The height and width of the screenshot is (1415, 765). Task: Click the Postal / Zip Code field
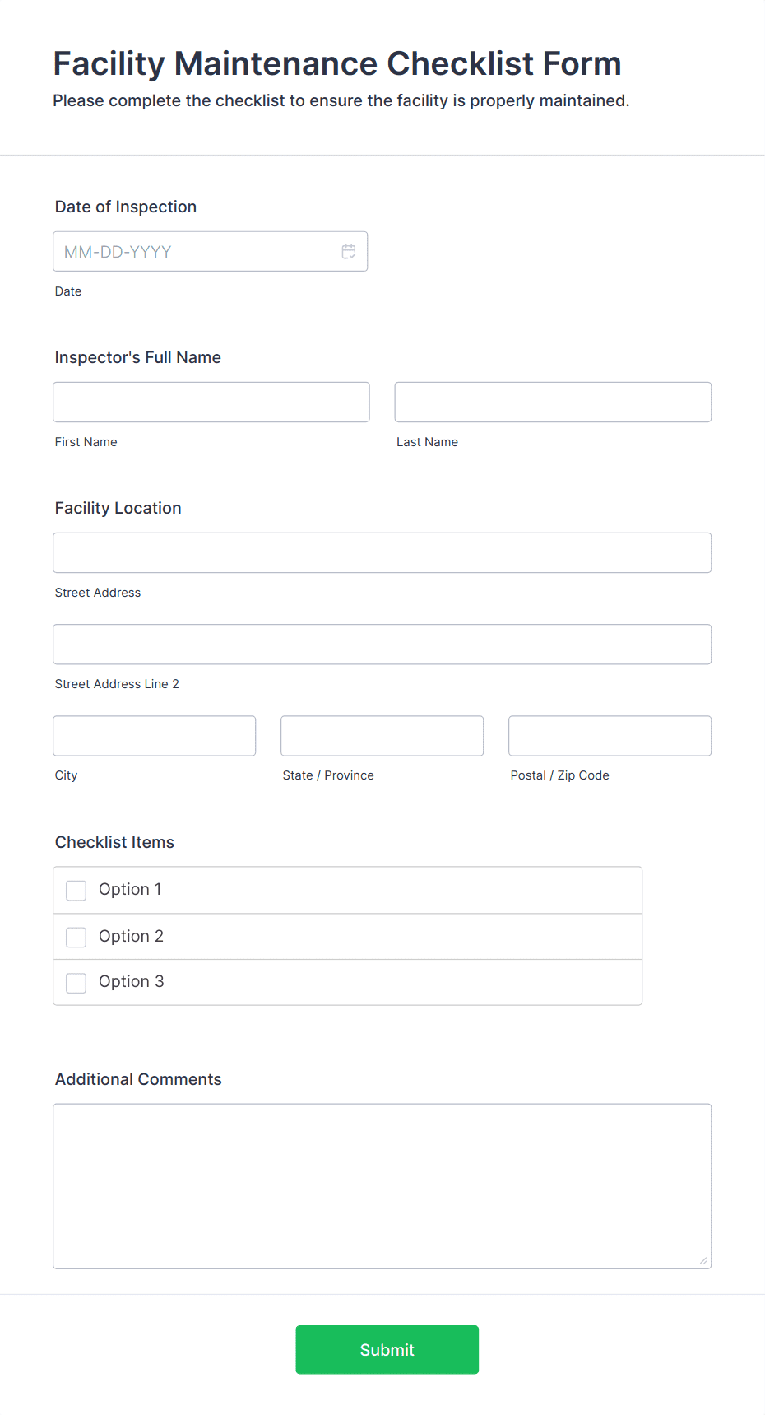point(610,736)
